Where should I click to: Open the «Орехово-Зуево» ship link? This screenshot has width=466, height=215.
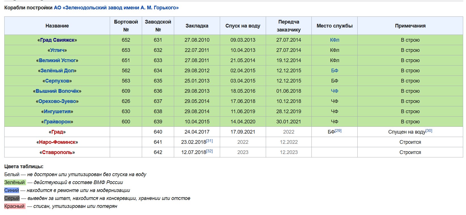[x=57, y=101]
